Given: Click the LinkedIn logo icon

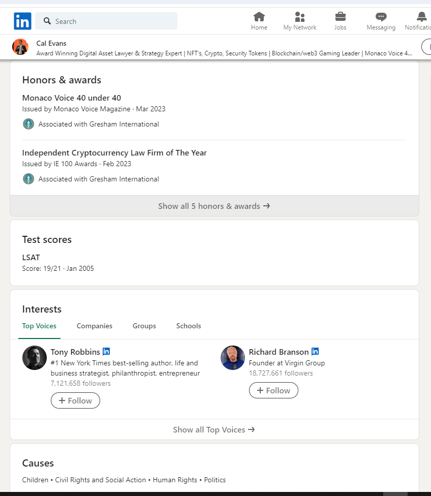Looking at the screenshot, I should coord(22,21).
